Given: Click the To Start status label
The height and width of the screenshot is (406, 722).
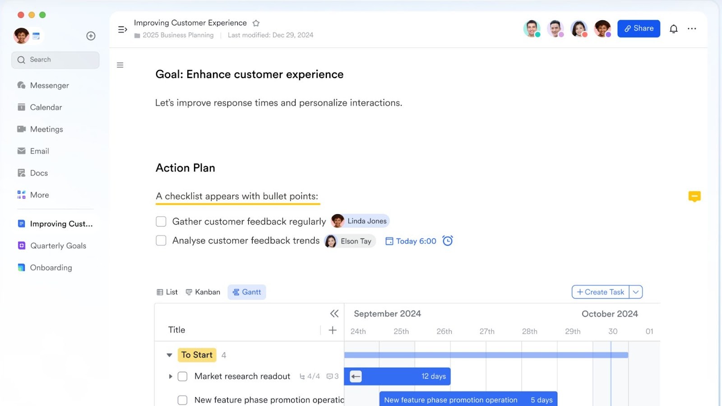Looking at the screenshot, I should [197, 355].
